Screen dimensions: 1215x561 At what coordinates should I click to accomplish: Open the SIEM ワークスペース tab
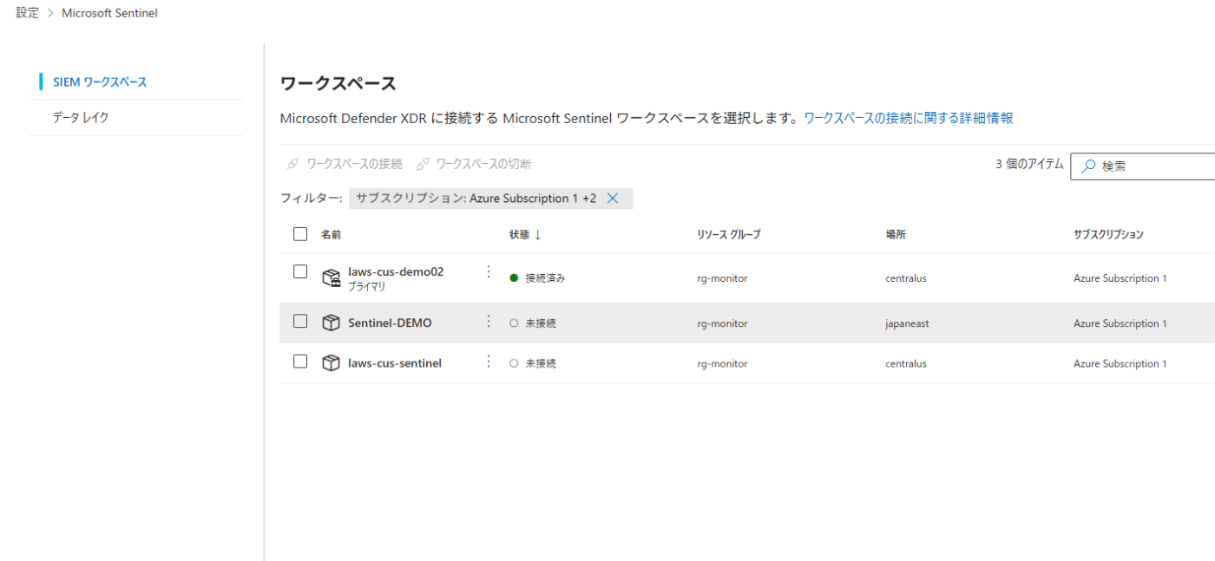pos(100,82)
